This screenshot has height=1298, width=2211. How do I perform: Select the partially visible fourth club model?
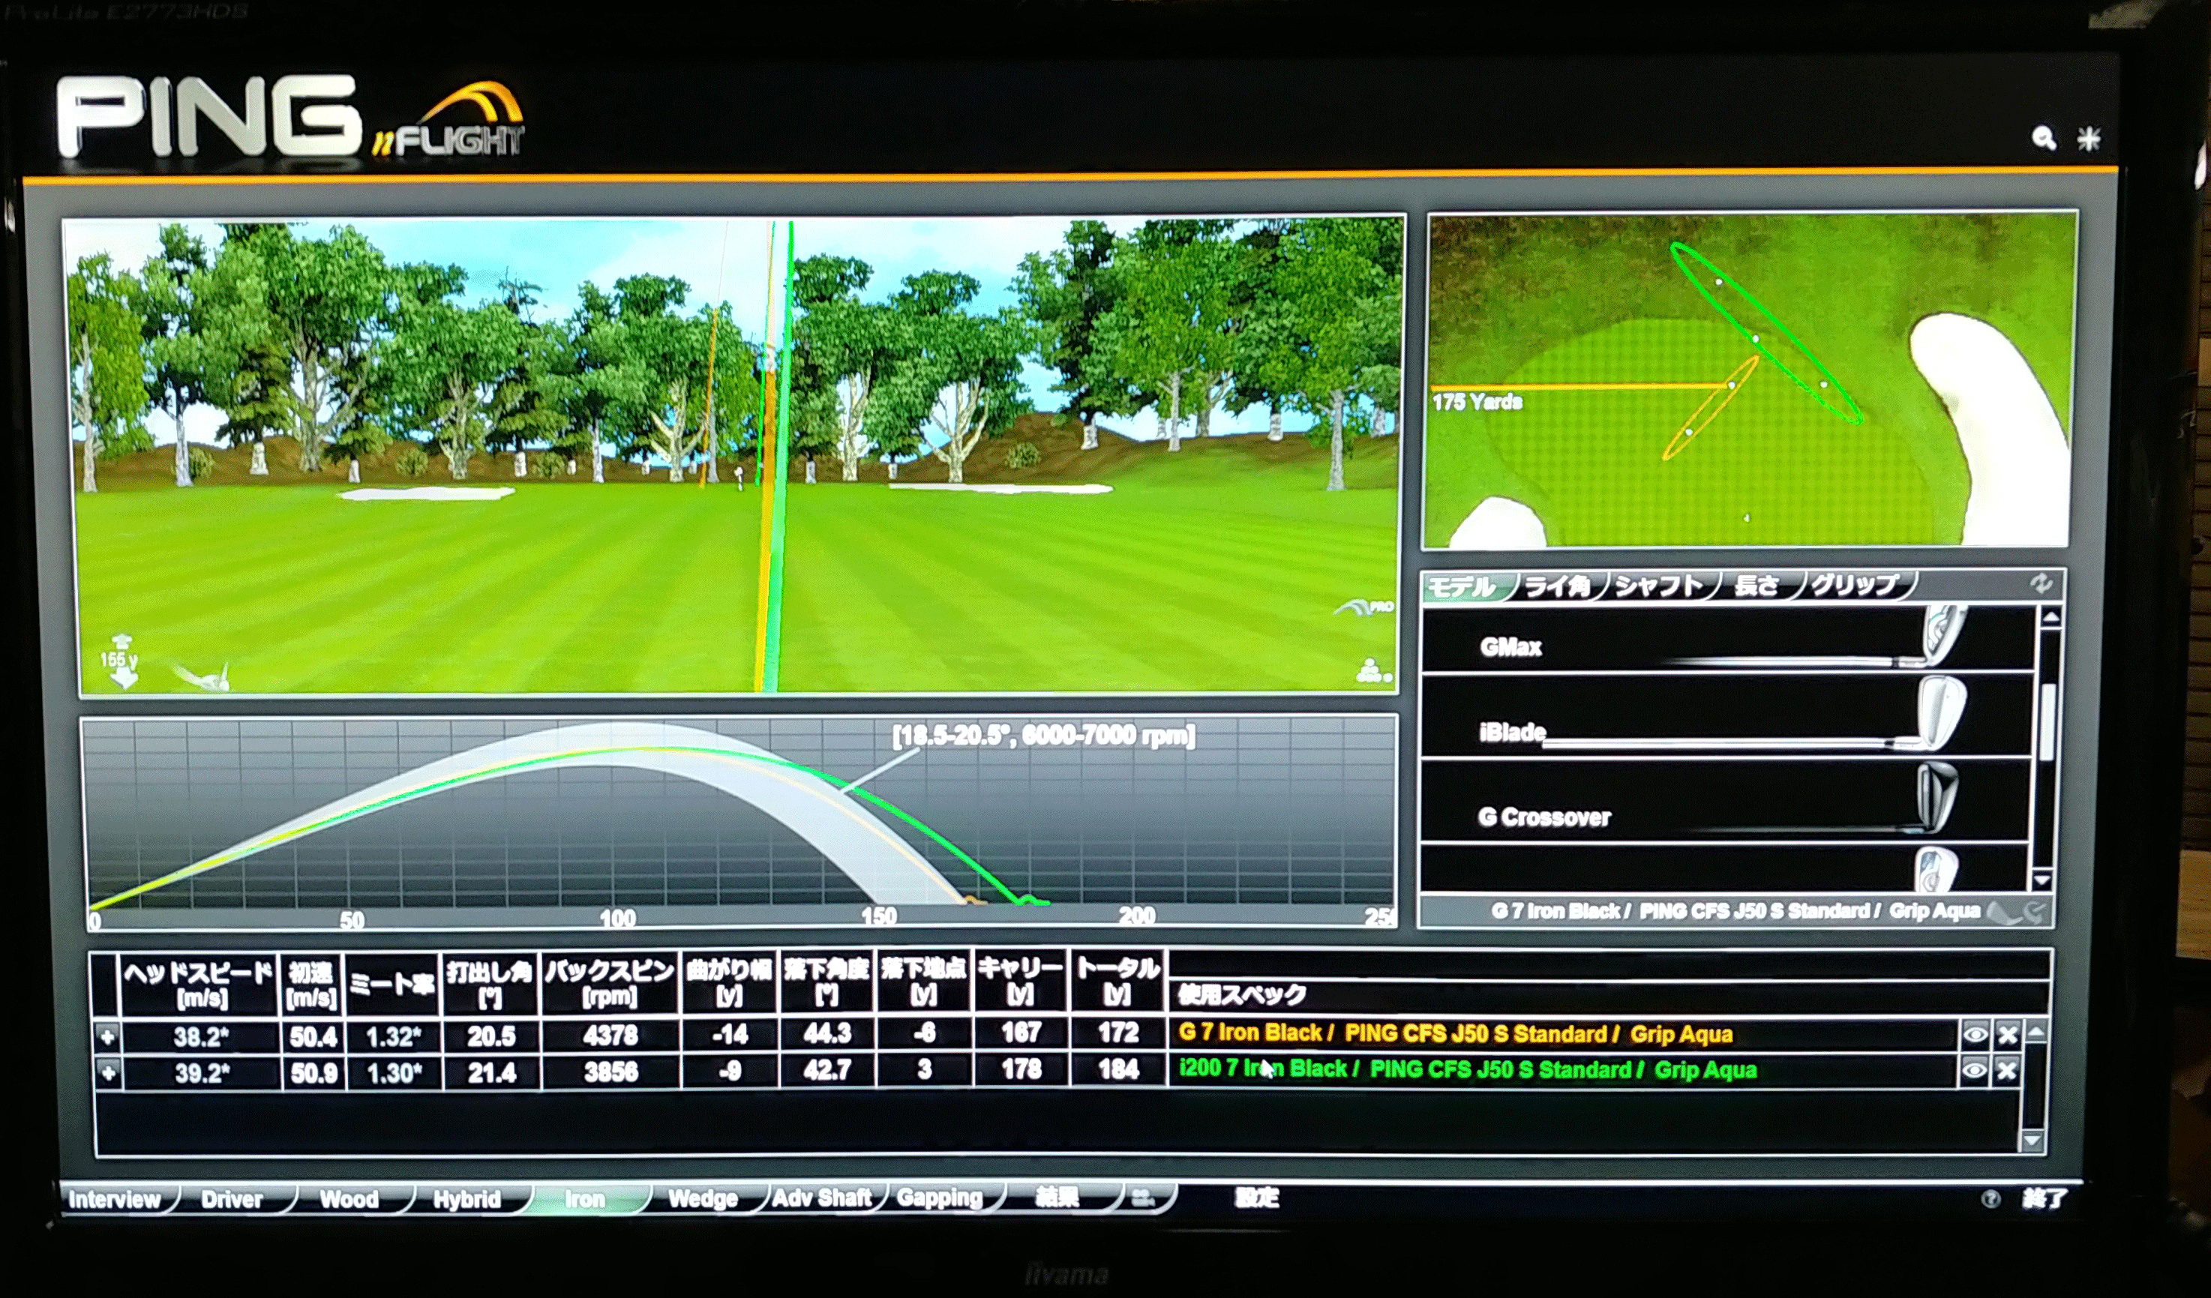(1723, 868)
